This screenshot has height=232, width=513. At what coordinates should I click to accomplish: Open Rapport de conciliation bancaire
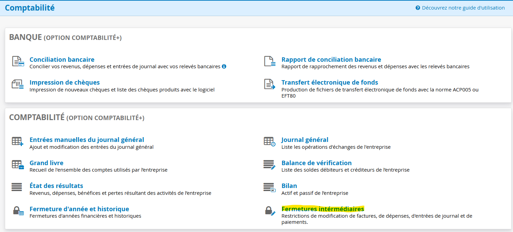331,59
